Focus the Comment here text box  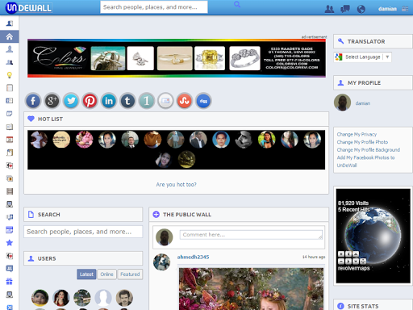pyautogui.click(x=251, y=235)
